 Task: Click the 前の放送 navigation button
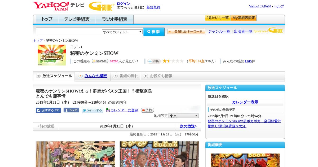[x=46, y=126]
